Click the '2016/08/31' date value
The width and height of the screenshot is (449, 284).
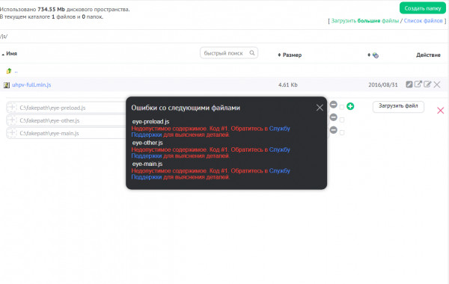[x=383, y=84]
